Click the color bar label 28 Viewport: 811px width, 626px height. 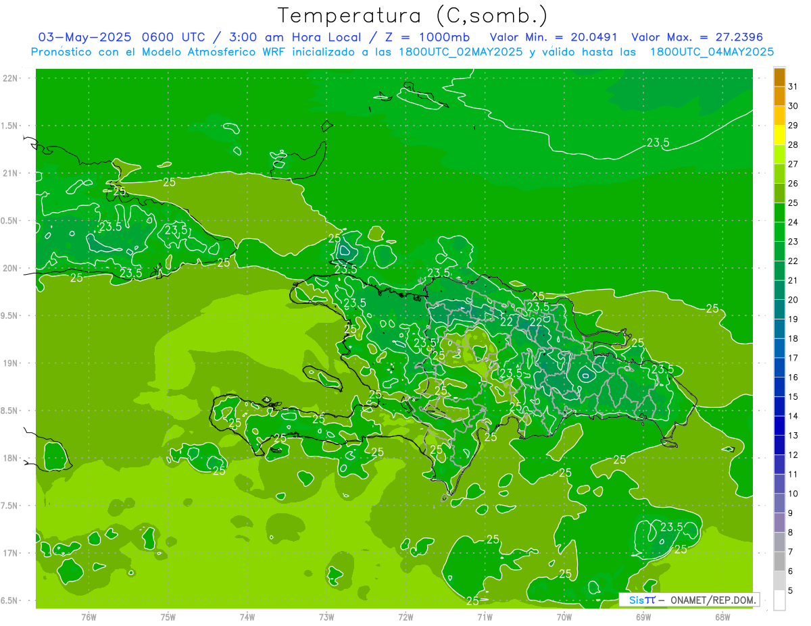coord(793,145)
